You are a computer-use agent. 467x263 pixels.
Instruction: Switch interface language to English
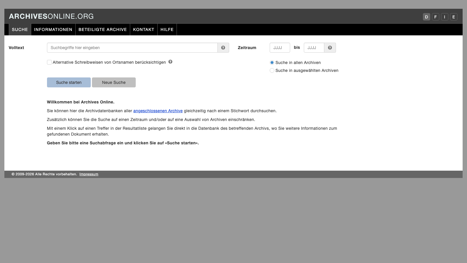[454, 17]
